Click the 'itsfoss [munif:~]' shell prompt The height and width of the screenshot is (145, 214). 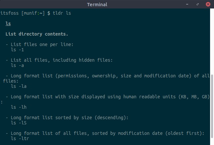(x=23, y=13)
